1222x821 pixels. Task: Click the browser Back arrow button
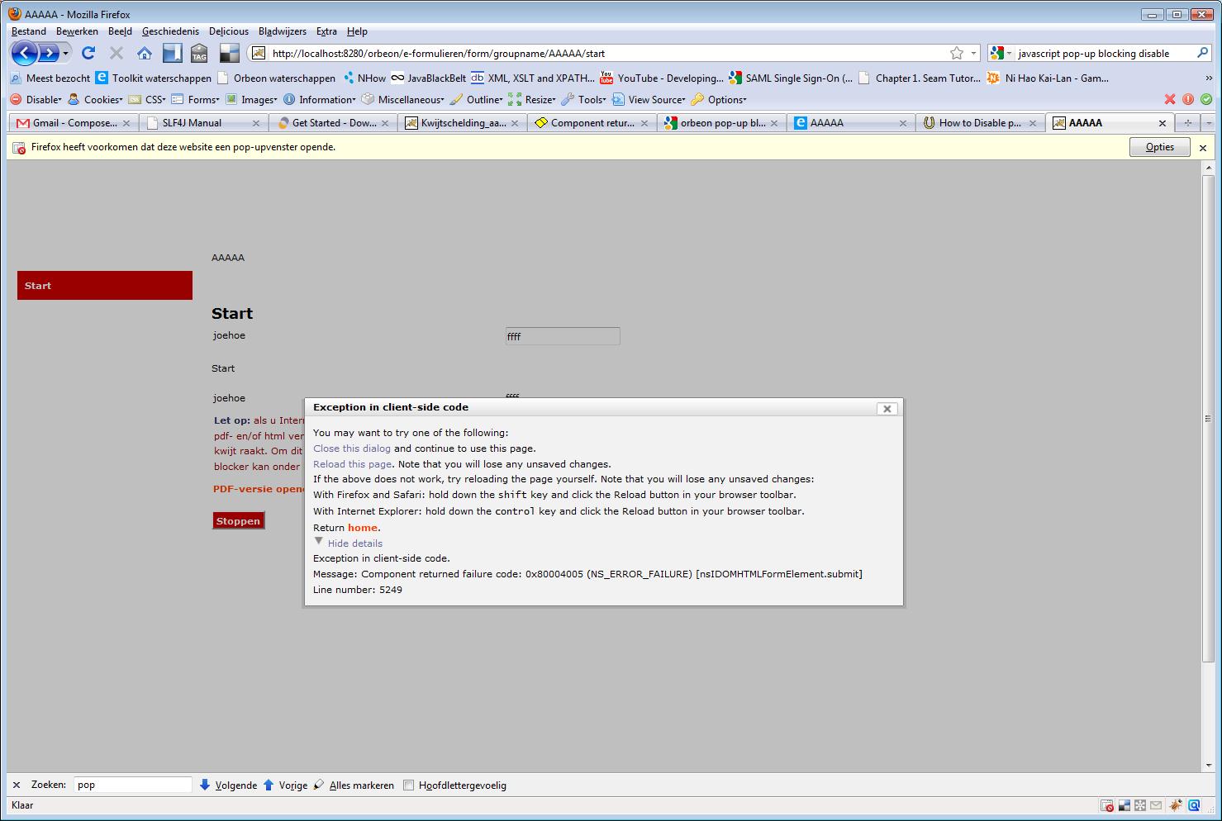[25, 54]
